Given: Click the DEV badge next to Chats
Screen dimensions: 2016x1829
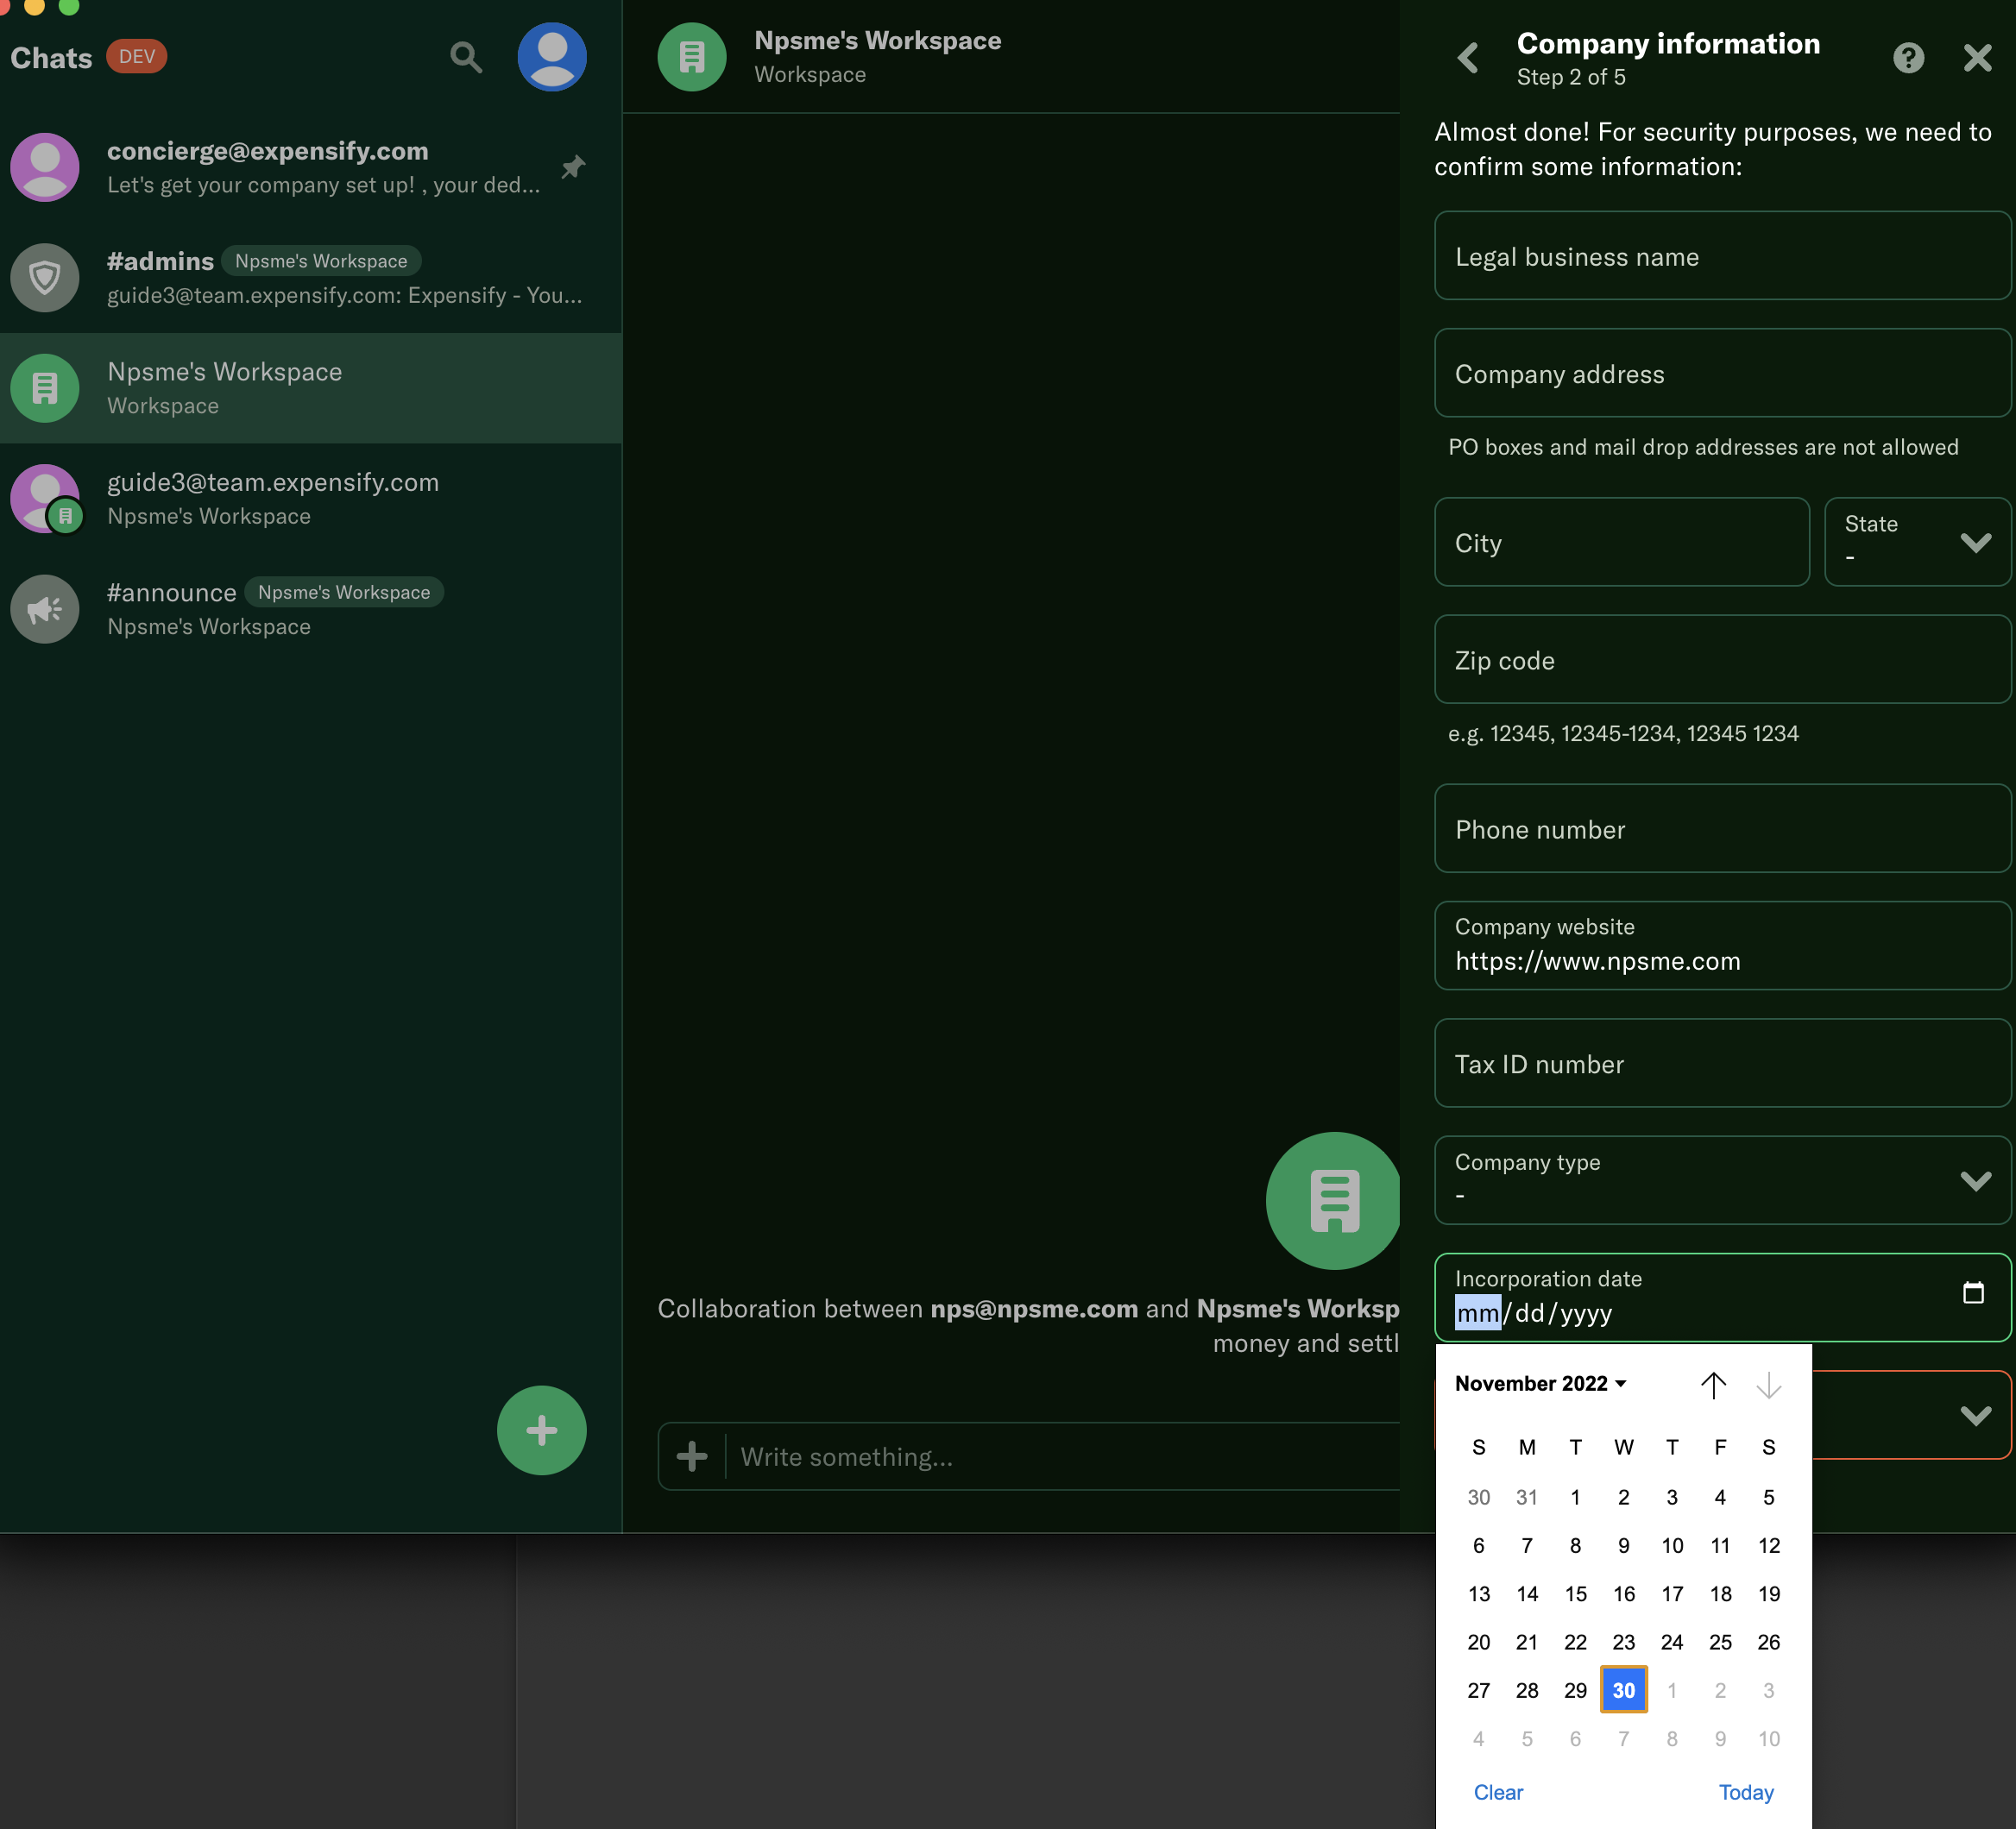Looking at the screenshot, I should coord(136,56).
